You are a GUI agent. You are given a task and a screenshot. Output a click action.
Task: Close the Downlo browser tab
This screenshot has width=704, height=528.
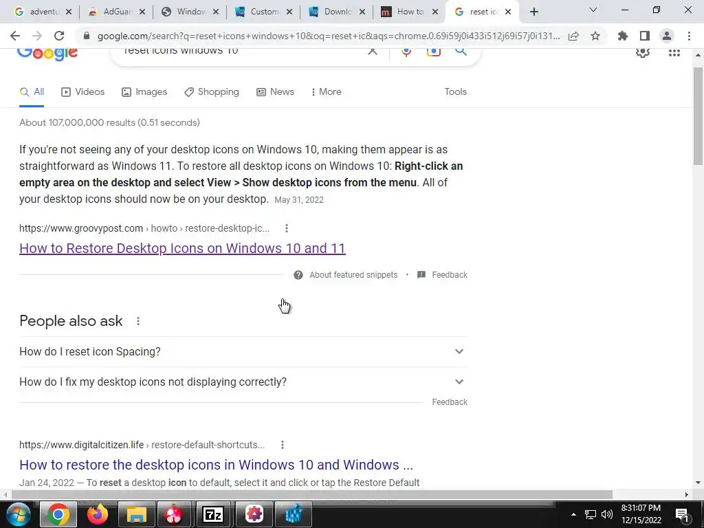(362, 12)
